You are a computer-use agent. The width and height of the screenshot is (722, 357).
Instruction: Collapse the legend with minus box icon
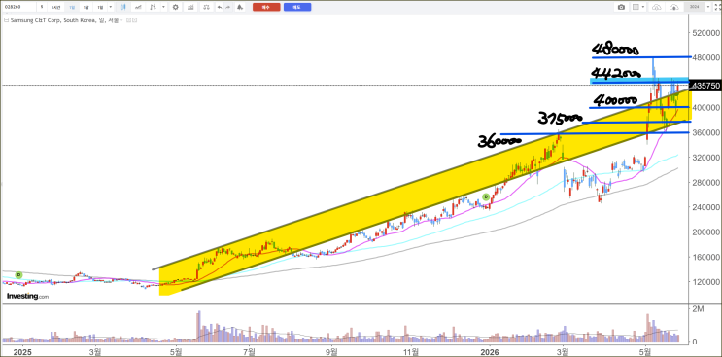point(7,20)
